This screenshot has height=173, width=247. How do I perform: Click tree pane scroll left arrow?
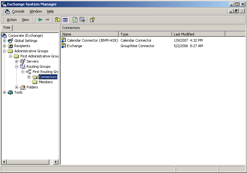click(4, 162)
